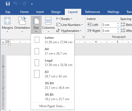Expand the Line Numbers dropdown
132x111 pixels.
(70, 25)
